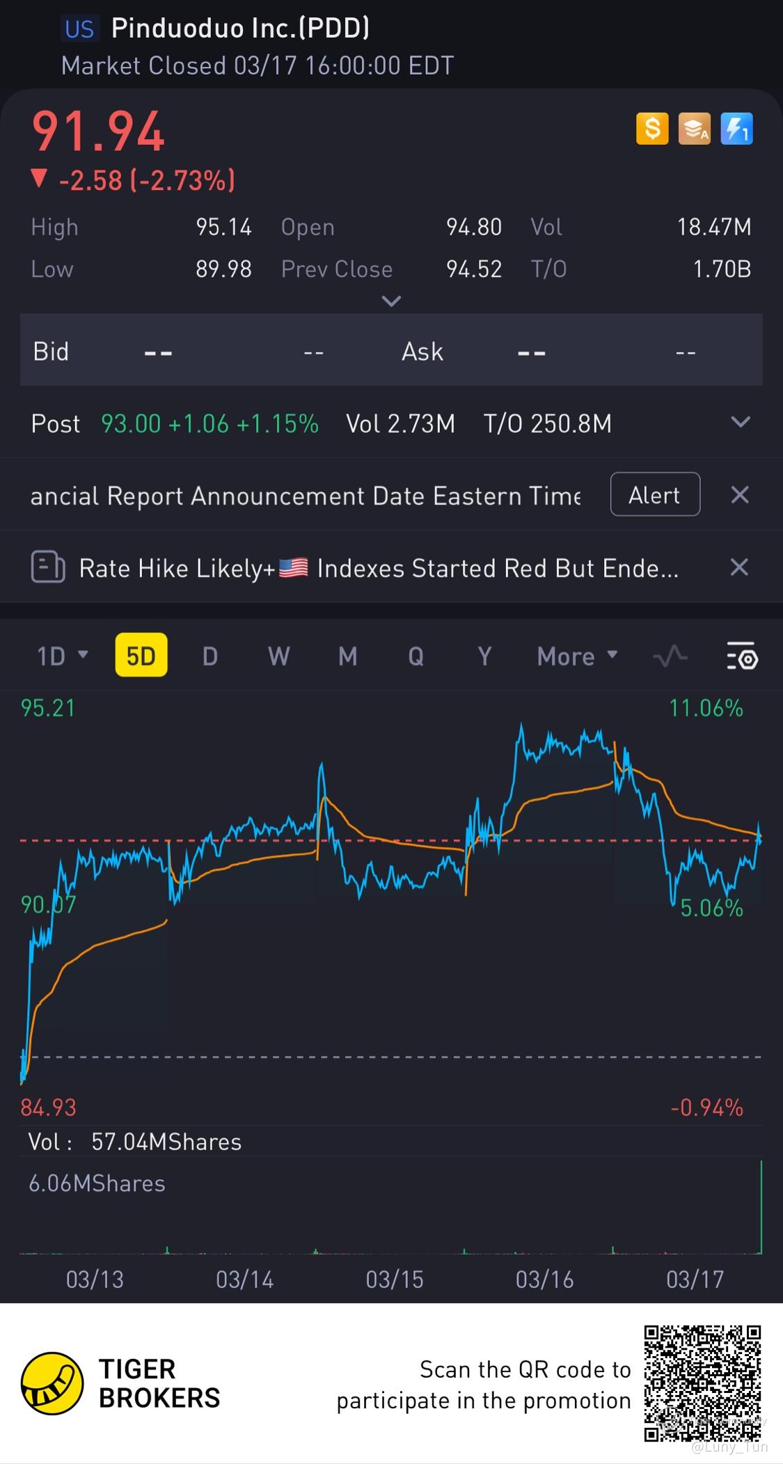Tap the Tiger Brokers logo
Viewport: 783px width, 1464px height.
[121, 1383]
